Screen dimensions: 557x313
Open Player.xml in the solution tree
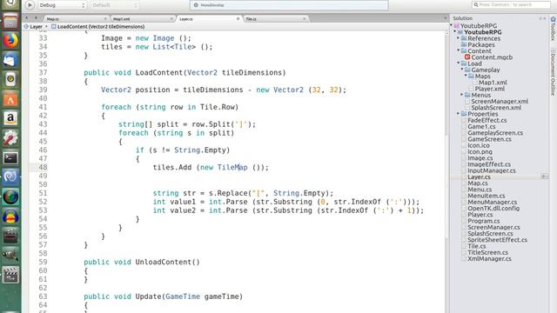pyautogui.click(x=489, y=89)
